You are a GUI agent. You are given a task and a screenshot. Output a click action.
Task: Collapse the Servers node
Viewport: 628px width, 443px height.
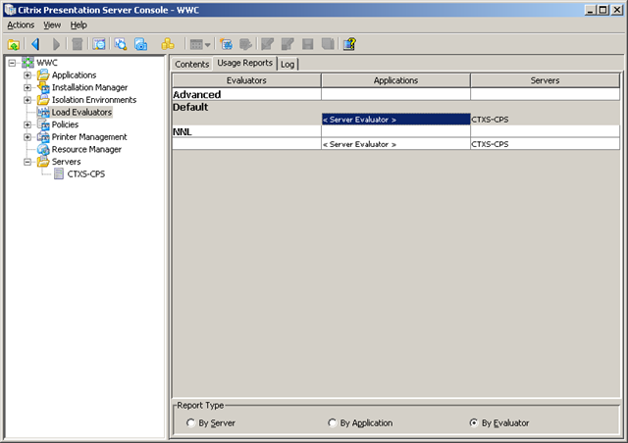point(27,162)
